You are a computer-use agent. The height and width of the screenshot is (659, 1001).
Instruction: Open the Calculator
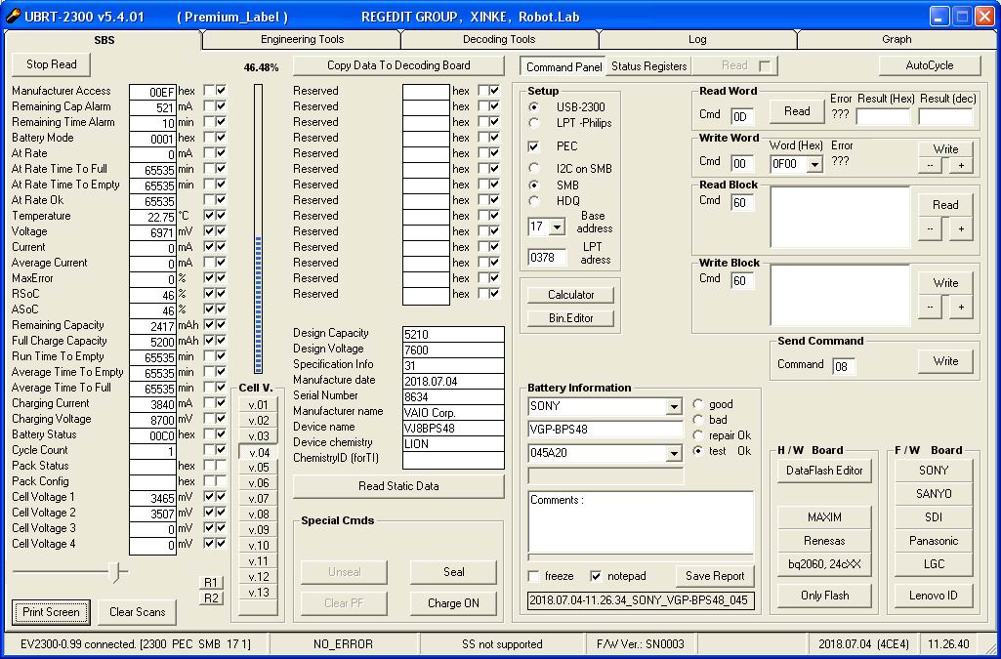570,295
